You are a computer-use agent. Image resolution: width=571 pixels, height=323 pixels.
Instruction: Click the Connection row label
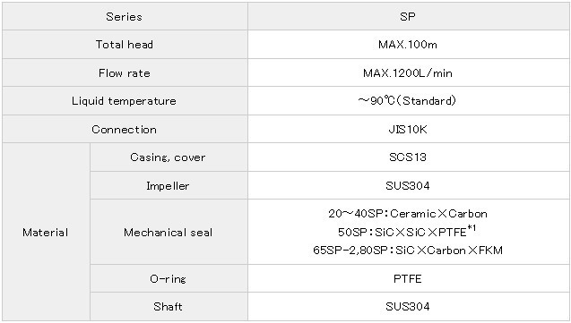(x=125, y=130)
